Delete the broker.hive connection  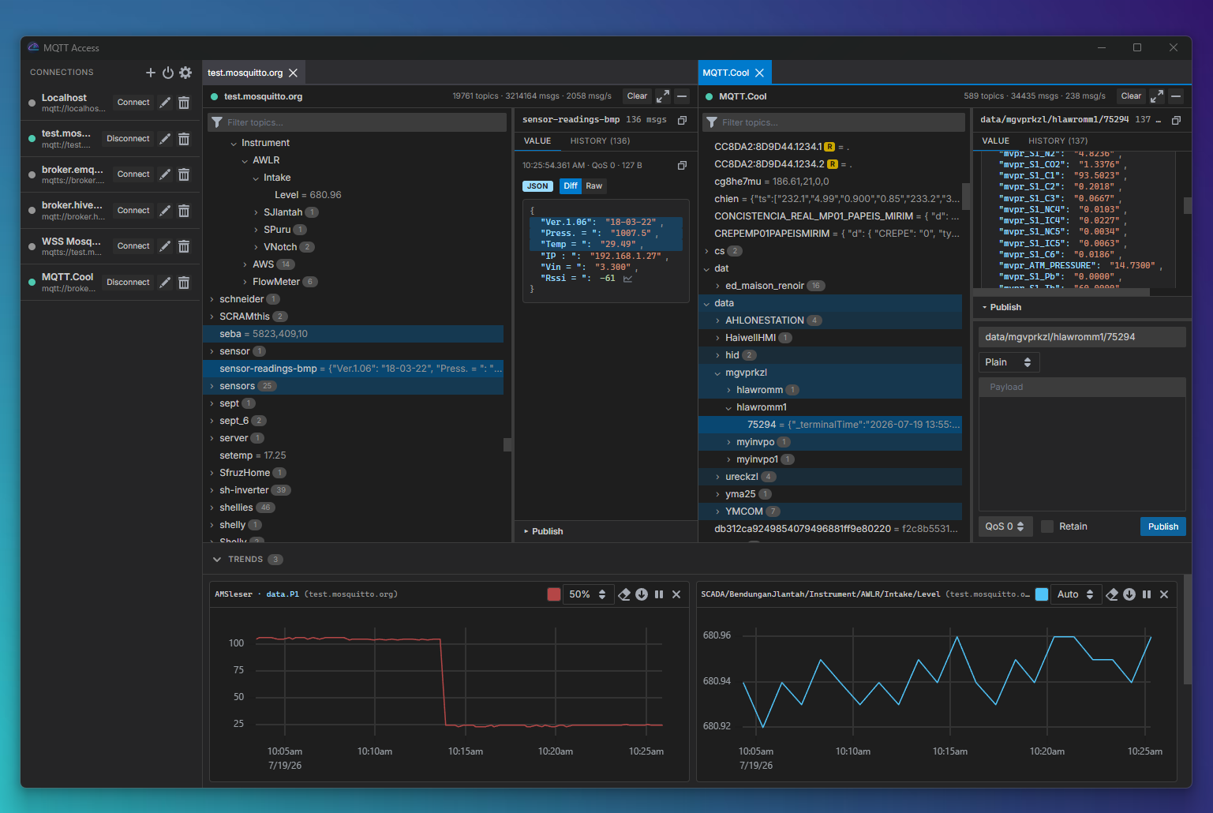[x=184, y=211]
